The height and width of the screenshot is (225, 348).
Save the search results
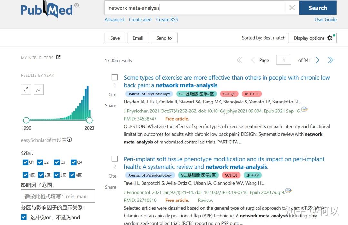click(115, 38)
